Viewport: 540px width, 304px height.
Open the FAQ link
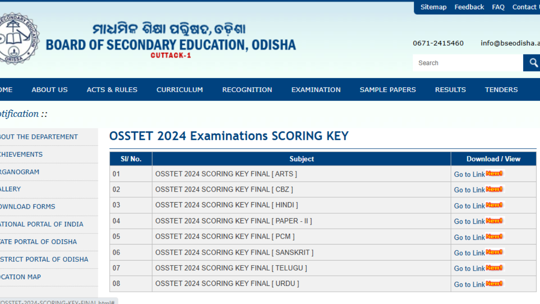(498, 7)
